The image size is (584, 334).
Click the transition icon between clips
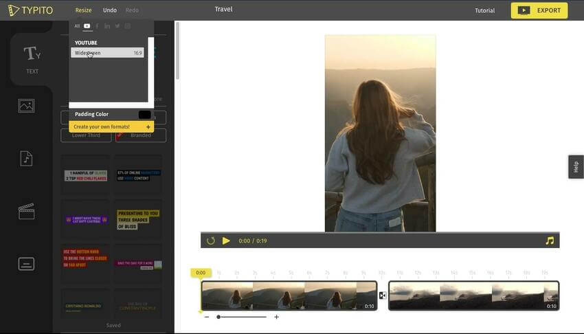point(383,296)
